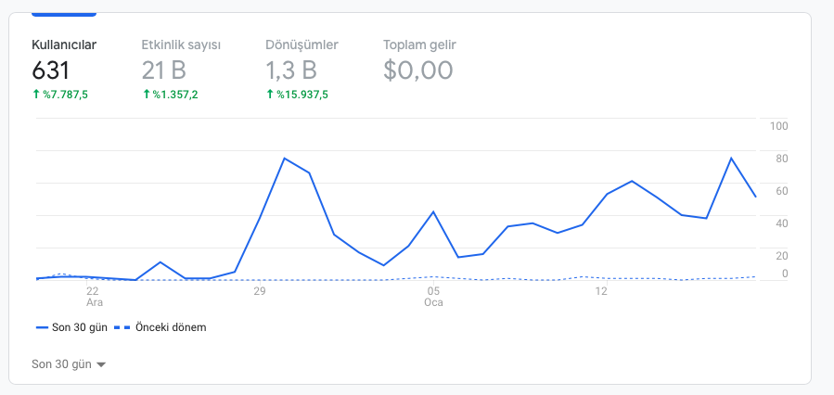834x395 pixels.
Task: Click the 1,3 B conversions value
Action: pyautogui.click(x=291, y=70)
